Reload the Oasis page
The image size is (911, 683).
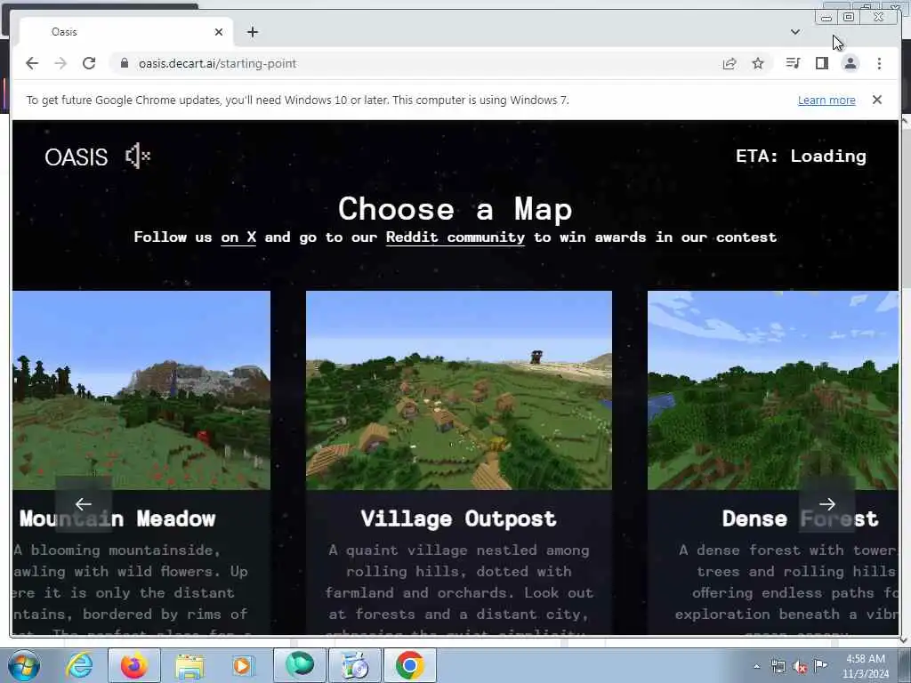click(89, 63)
